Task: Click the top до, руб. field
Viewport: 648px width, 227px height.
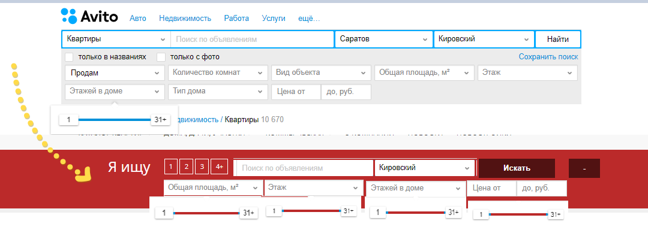Action: 346,92
